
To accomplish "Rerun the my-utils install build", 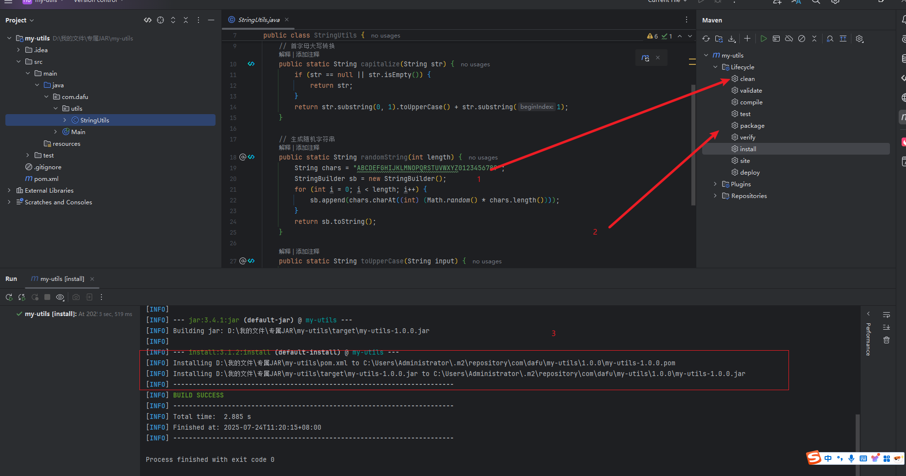I will pyautogui.click(x=9, y=297).
